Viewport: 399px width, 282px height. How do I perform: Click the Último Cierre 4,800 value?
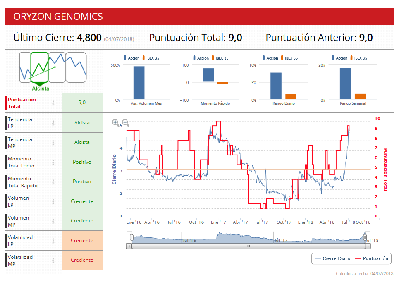[89, 38]
